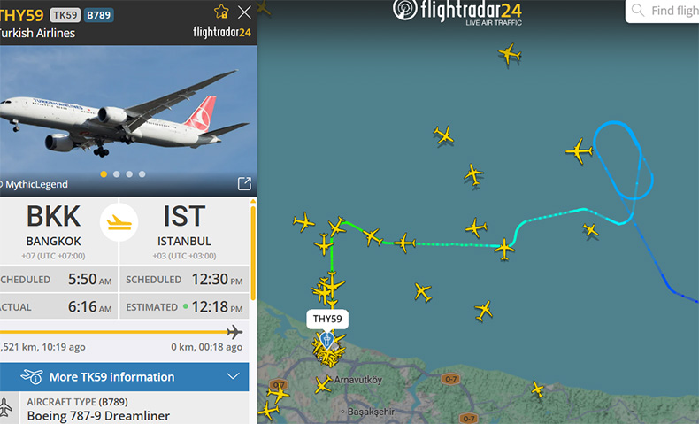Click the departing airplane icon between BKK and IST
Screen dimensions: 699x424
(x=119, y=222)
